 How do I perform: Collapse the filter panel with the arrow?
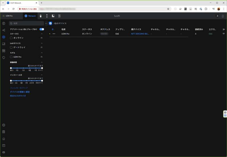click(46, 23)
